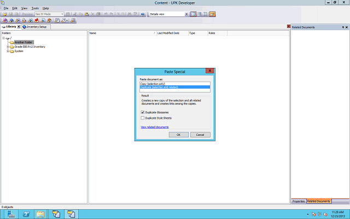Image resolution: width=350 pixels, height=219 pixels.
Task: Click the Copy icon in the toolbar
Action: (x=80, y=14)
